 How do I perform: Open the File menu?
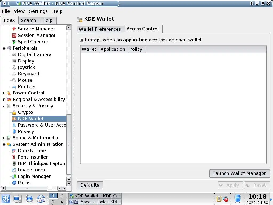[6, 11]
